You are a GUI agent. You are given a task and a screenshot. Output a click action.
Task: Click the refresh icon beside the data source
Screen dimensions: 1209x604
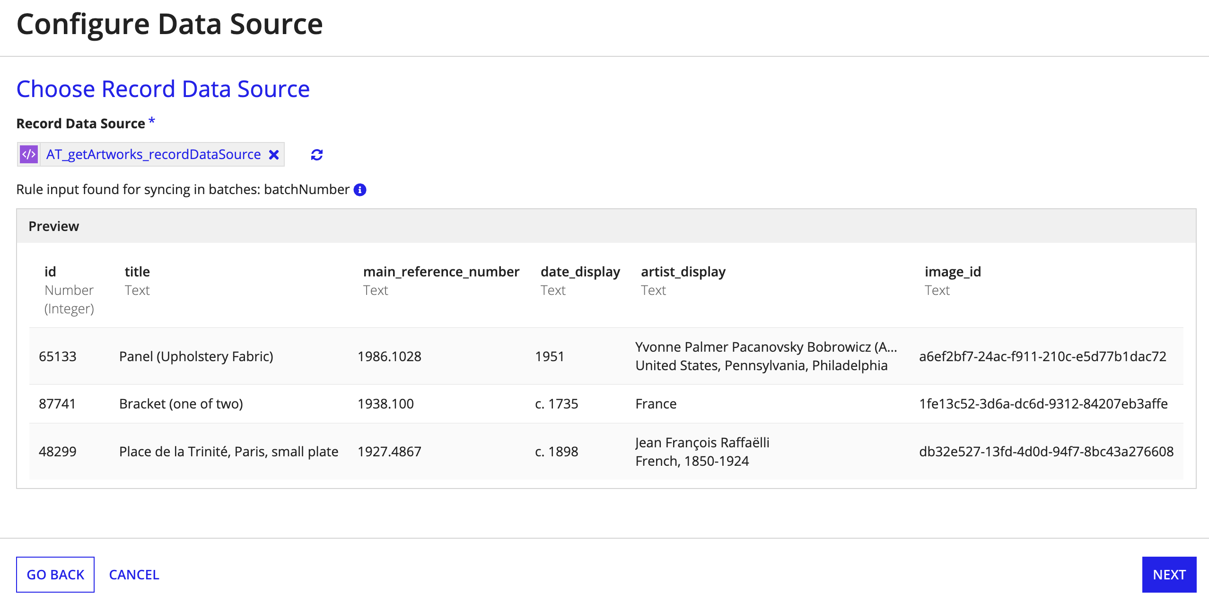317,155
